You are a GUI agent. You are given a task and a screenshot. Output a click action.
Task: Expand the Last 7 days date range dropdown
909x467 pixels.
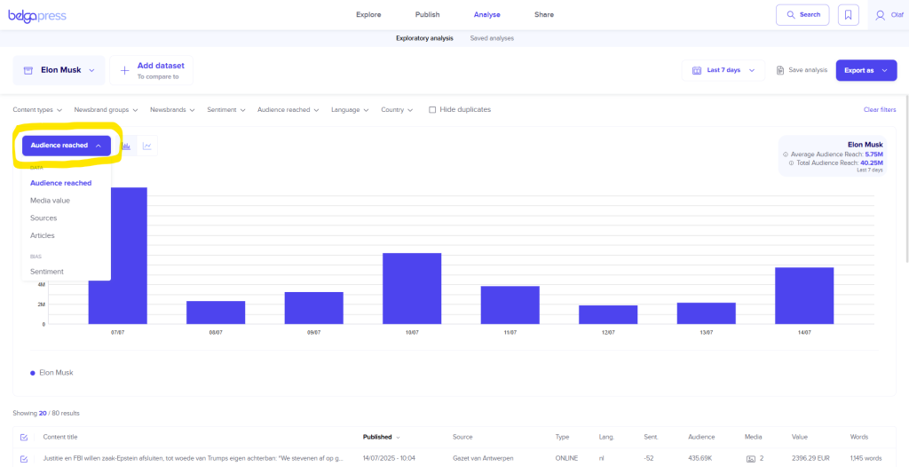(723, 70)
